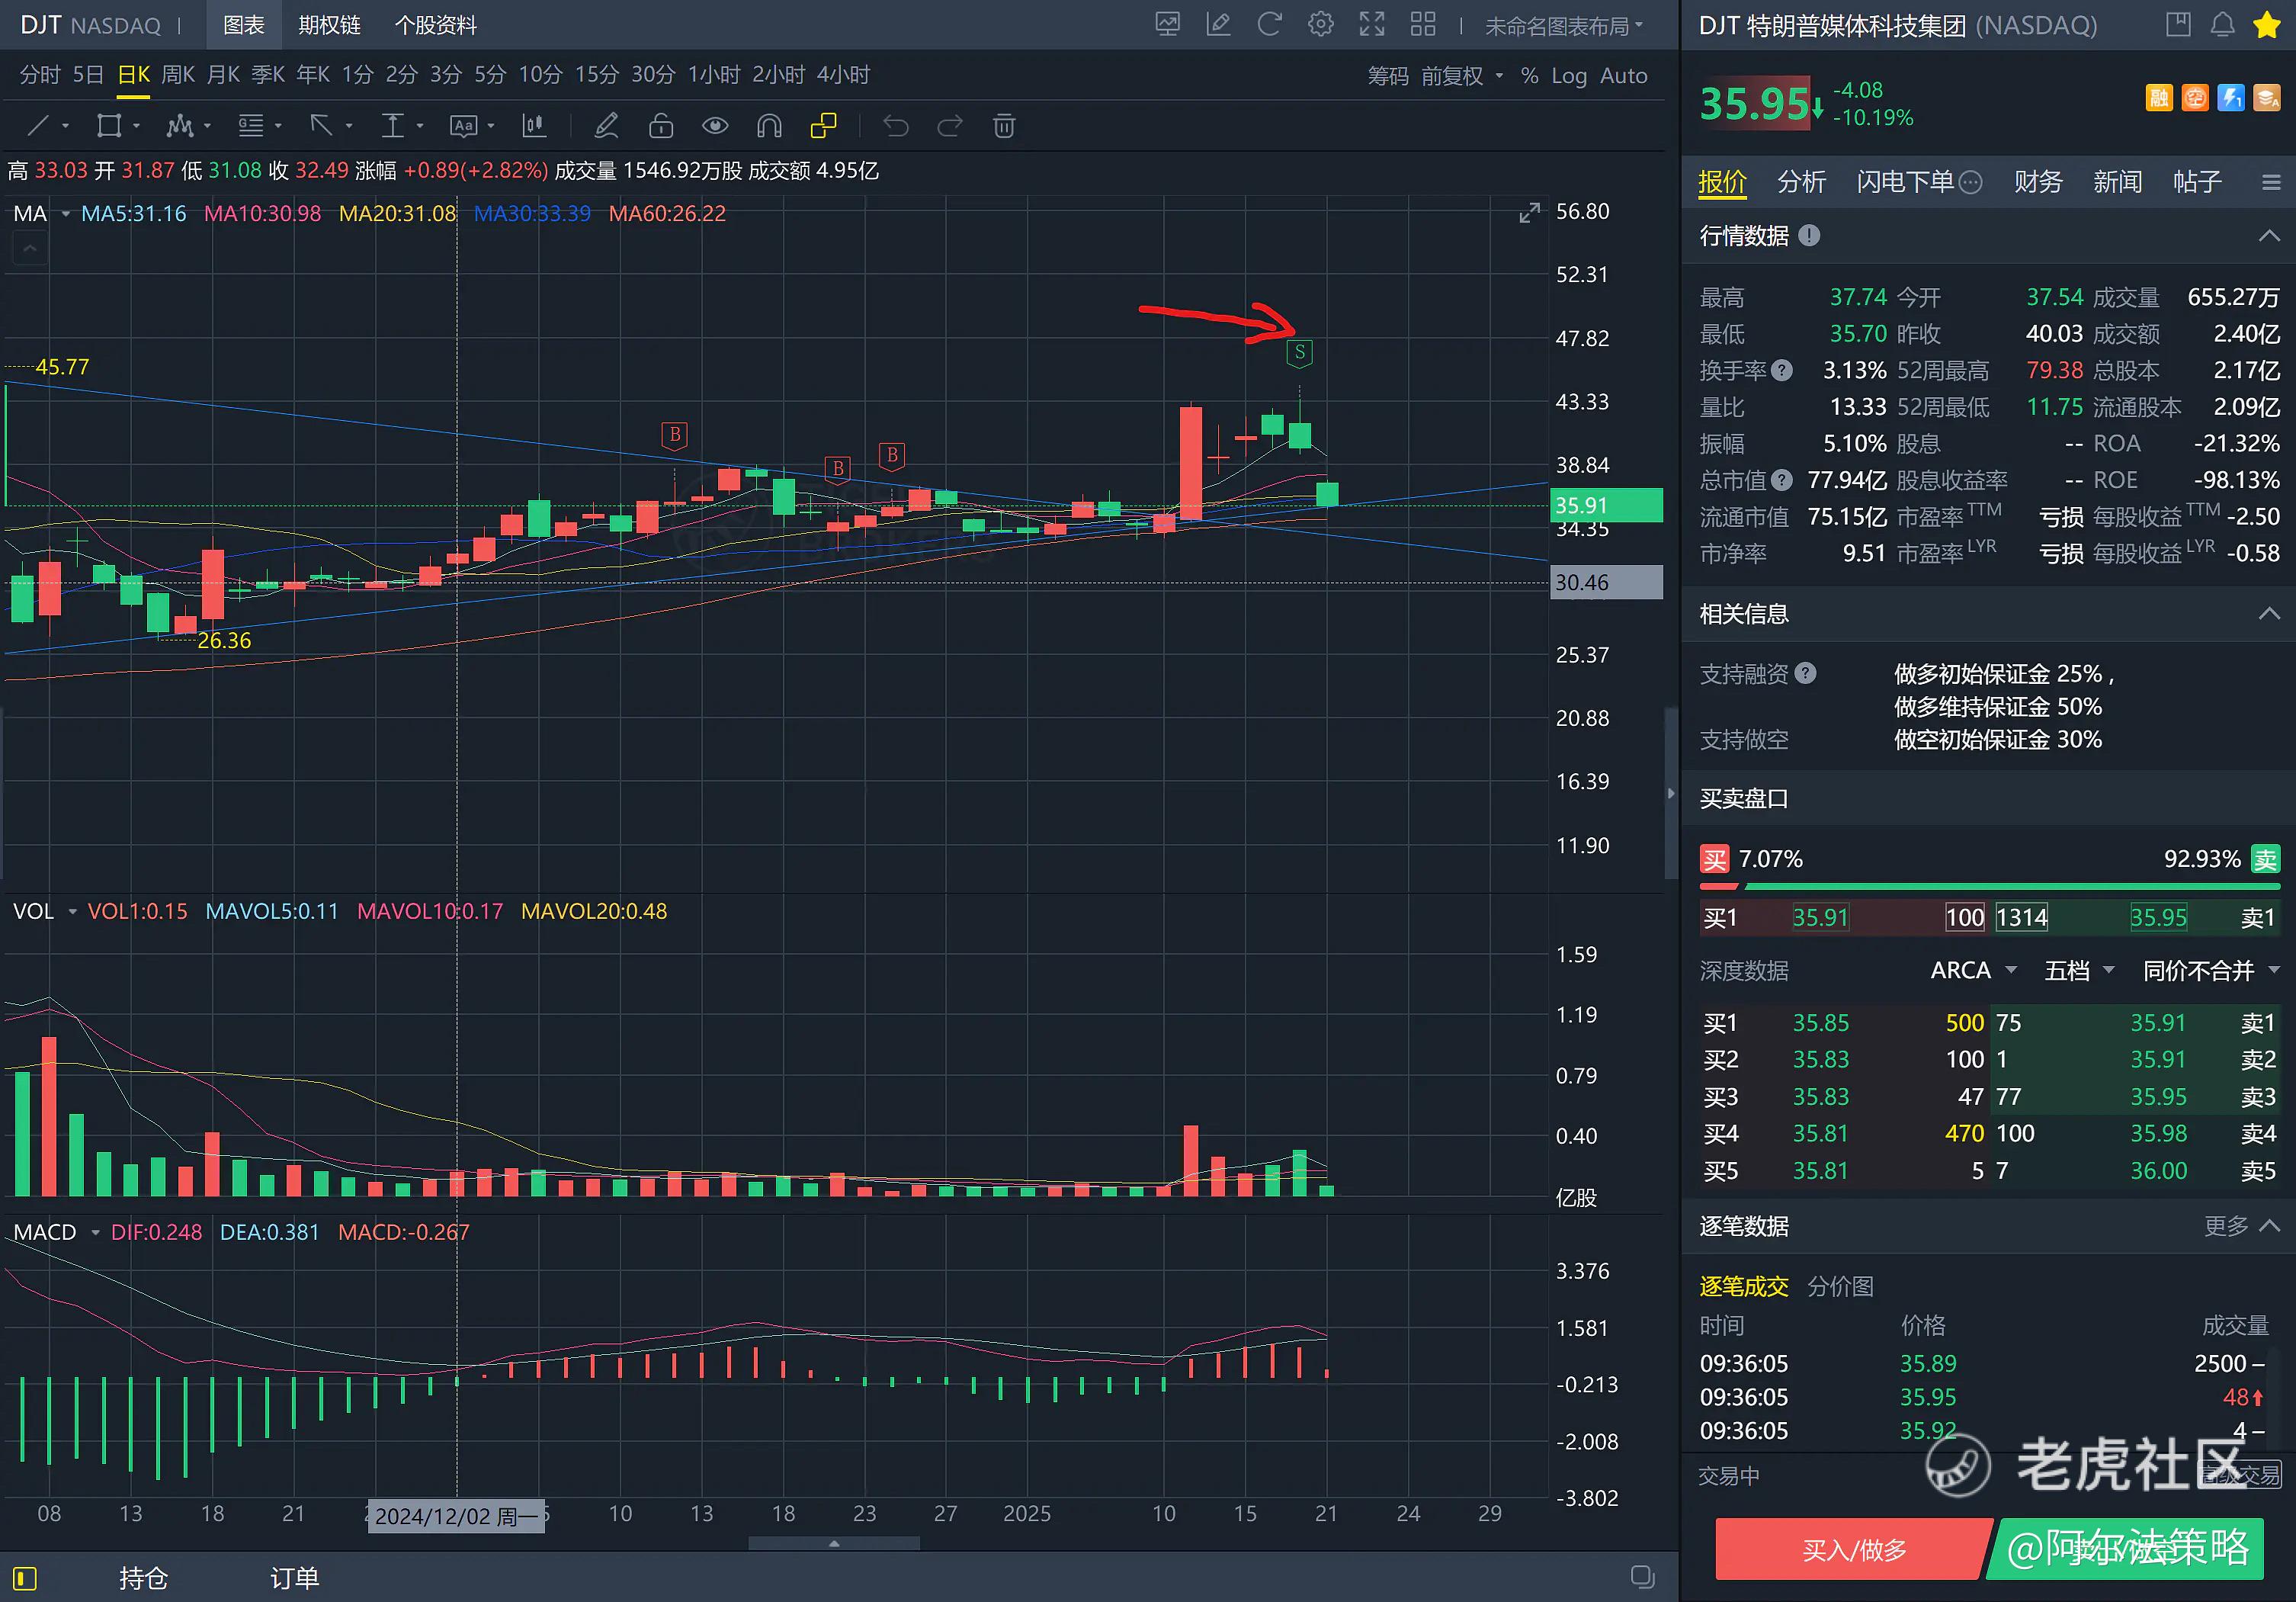The width and height of the screenshot is (2296, 1602).
Task: Open the 新闻 tab in quote panel
Action: tap(2117, 182)
